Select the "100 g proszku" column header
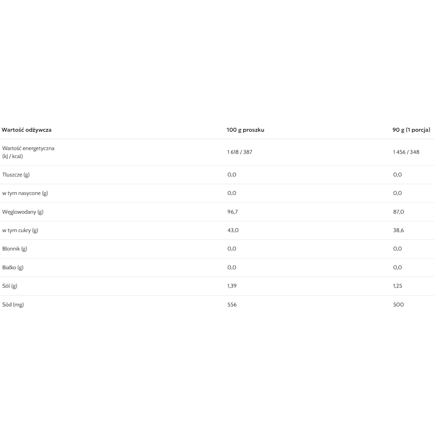Viewport: 434px width, 434px height. (245, 130)
